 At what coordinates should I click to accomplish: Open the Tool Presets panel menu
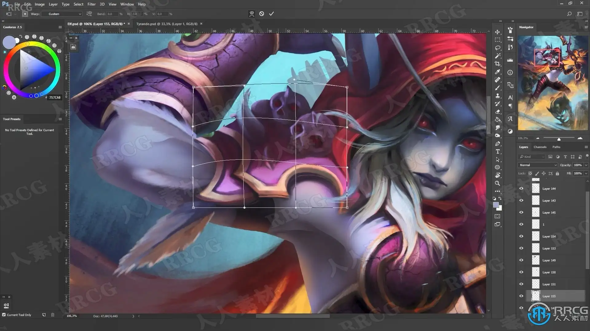(60, 119)
